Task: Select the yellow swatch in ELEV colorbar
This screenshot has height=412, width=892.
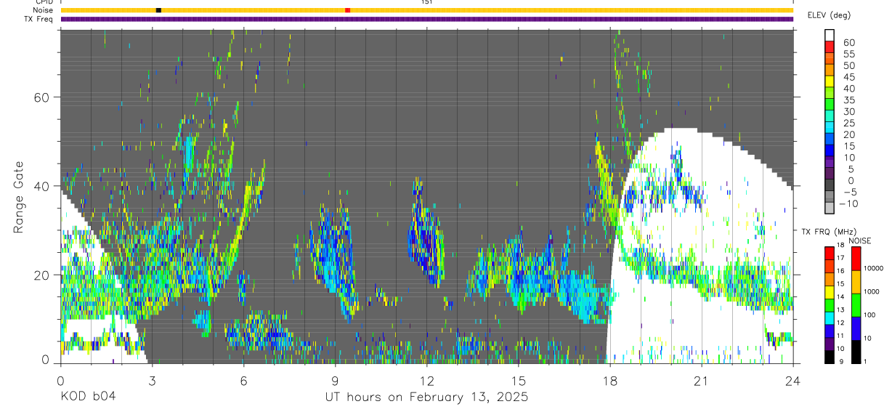Action: coord(830,81)
